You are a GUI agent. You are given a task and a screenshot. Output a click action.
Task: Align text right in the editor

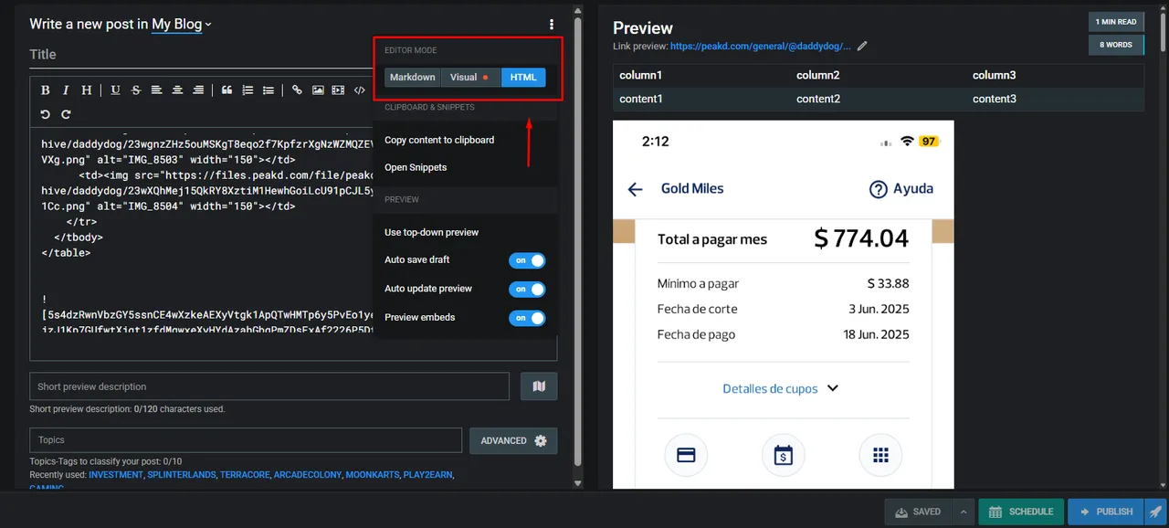198,90
